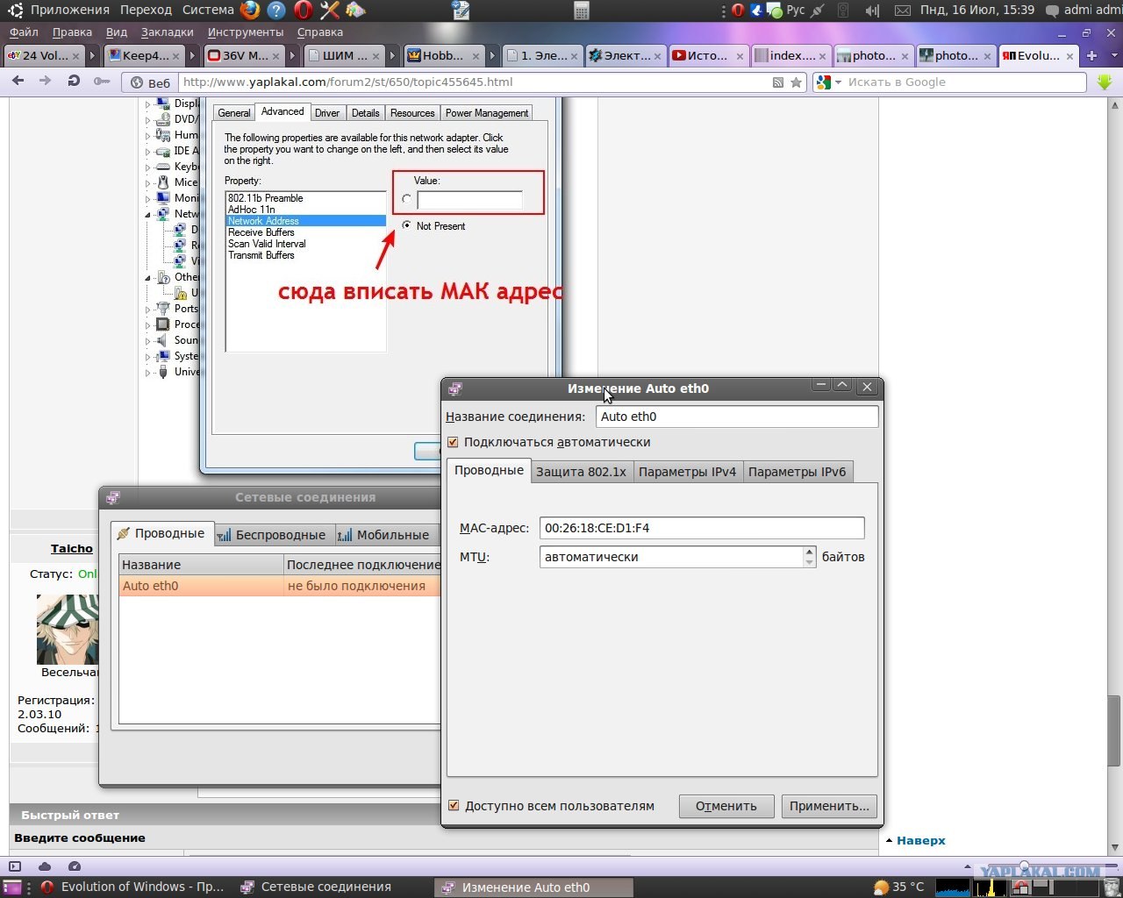Select the 'Not Present' radio button
The image size is (1123, 898).
click(x=406, y=225)
